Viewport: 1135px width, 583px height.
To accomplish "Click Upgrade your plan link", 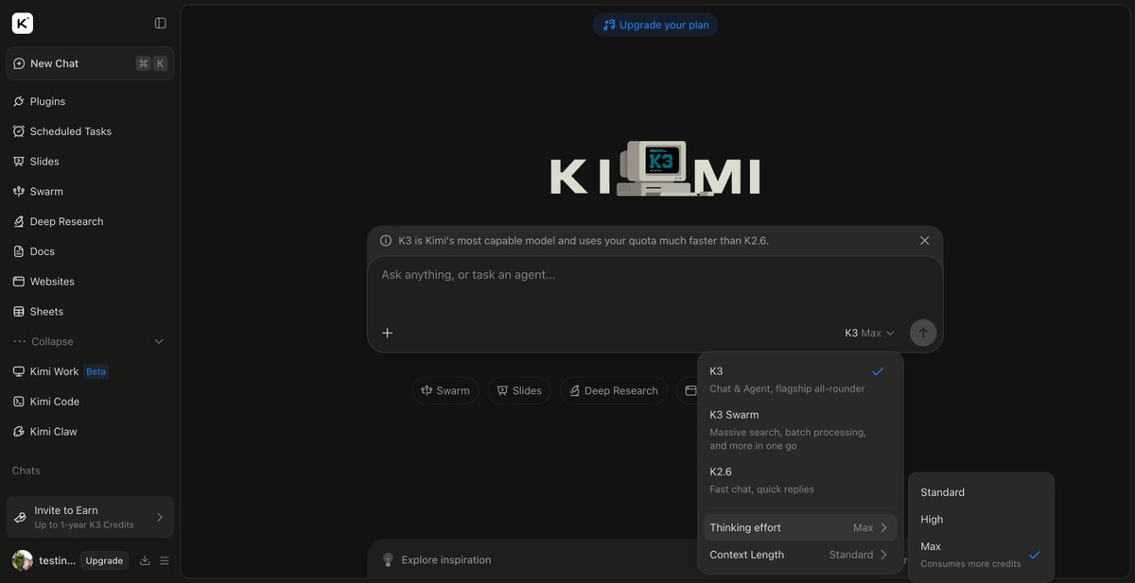I will [x=655, y=25].
